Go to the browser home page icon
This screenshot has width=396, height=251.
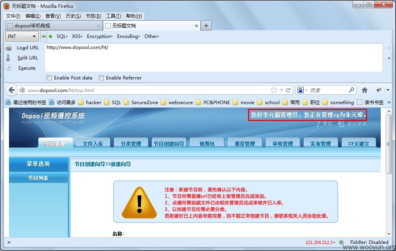point(364,90)
